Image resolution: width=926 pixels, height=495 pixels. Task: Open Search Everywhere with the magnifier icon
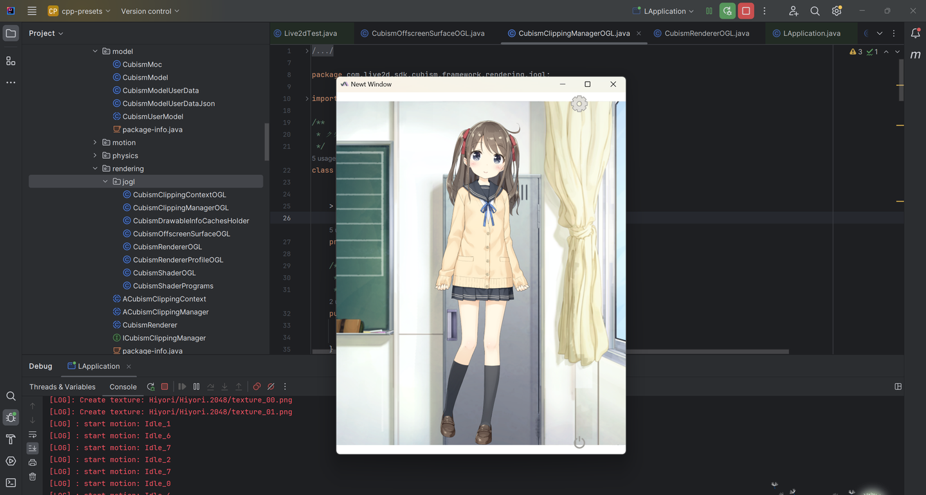814,11
